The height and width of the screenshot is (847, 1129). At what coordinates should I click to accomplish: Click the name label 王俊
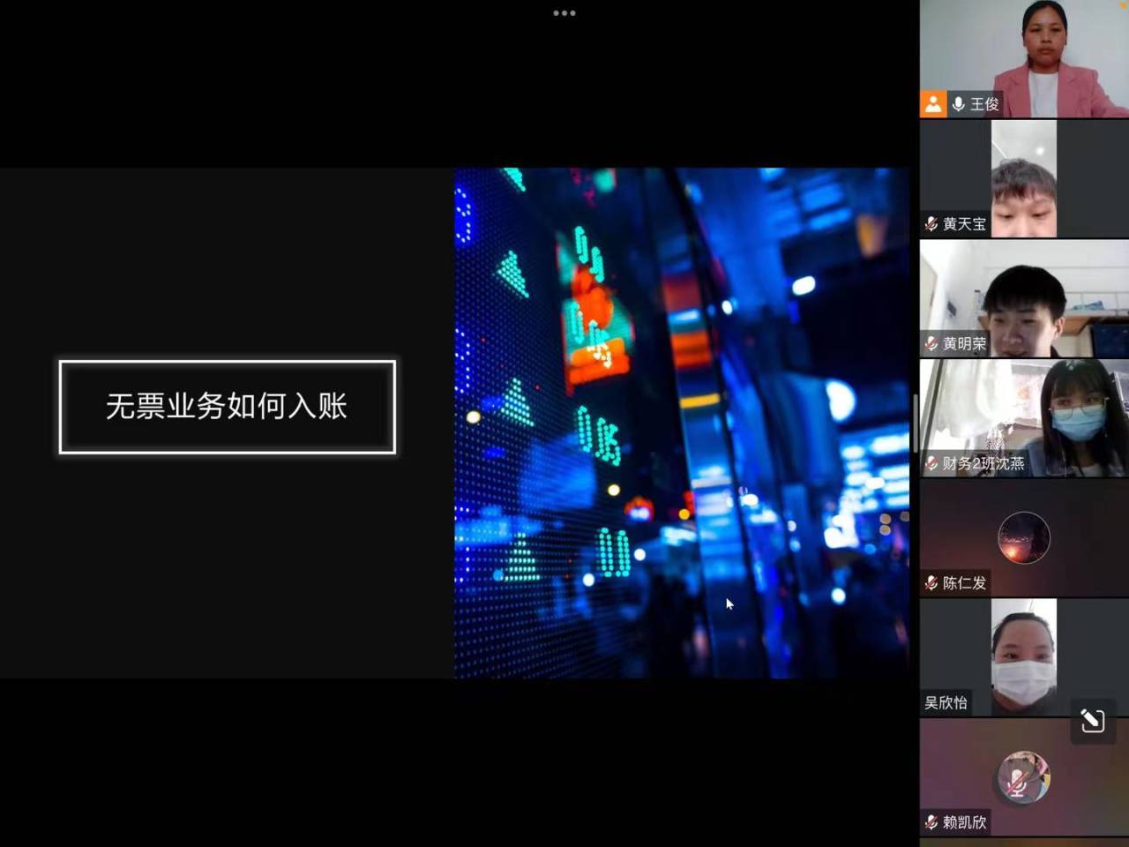point(984,104)
